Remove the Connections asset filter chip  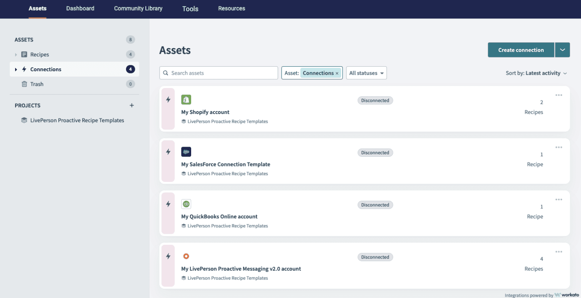point(337,73)
